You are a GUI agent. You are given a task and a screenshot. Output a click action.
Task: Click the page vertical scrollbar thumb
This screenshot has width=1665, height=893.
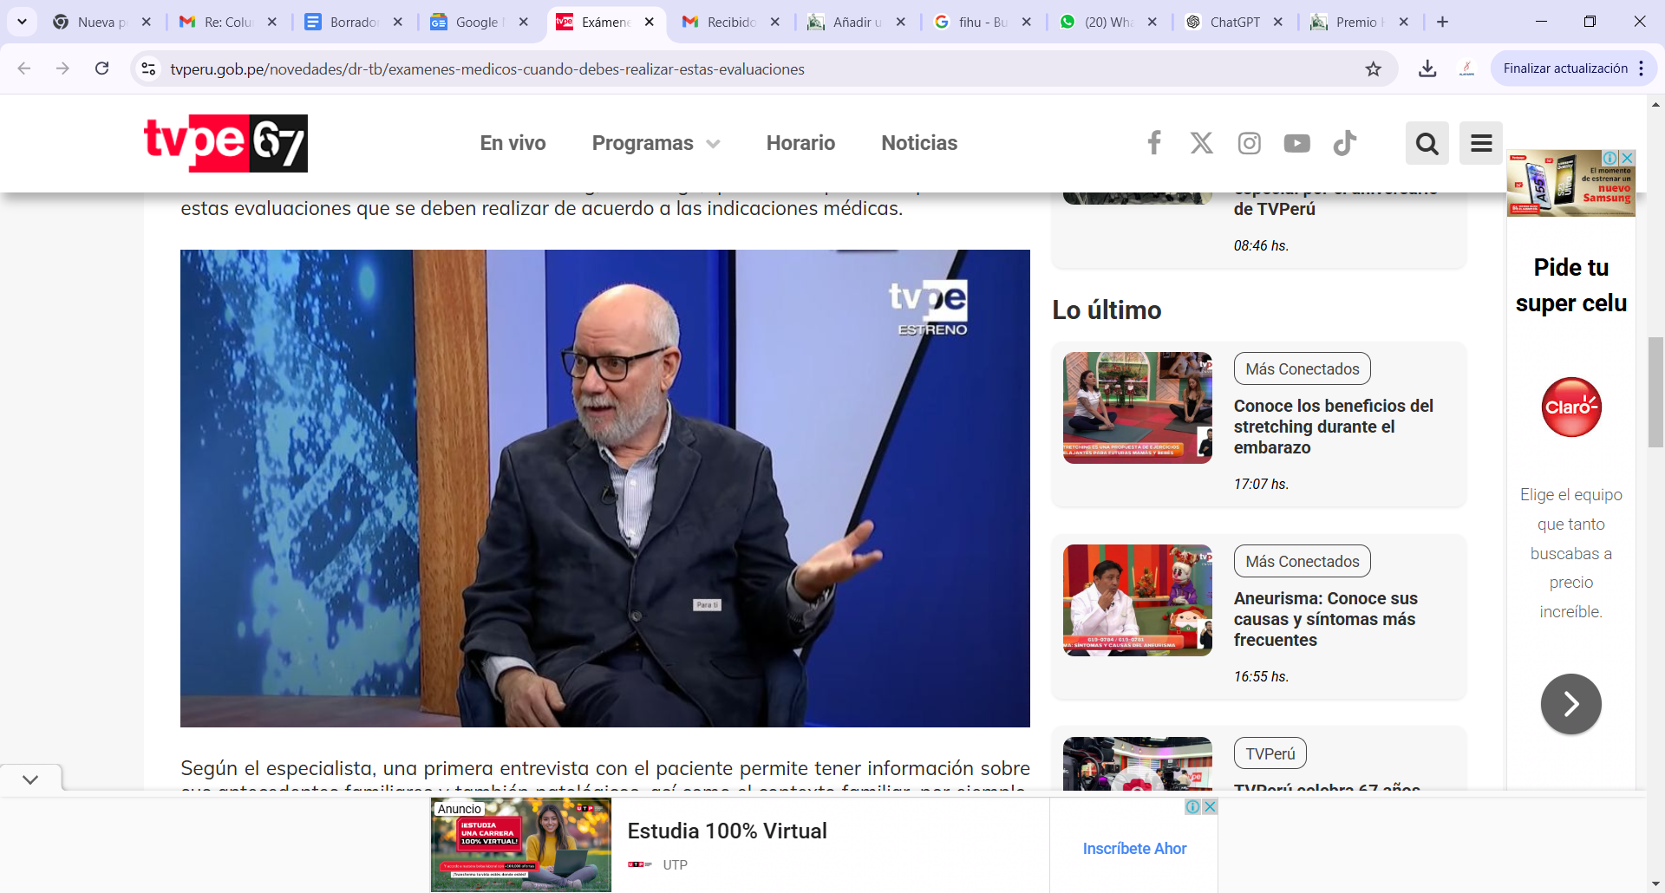pos(1655,392)
